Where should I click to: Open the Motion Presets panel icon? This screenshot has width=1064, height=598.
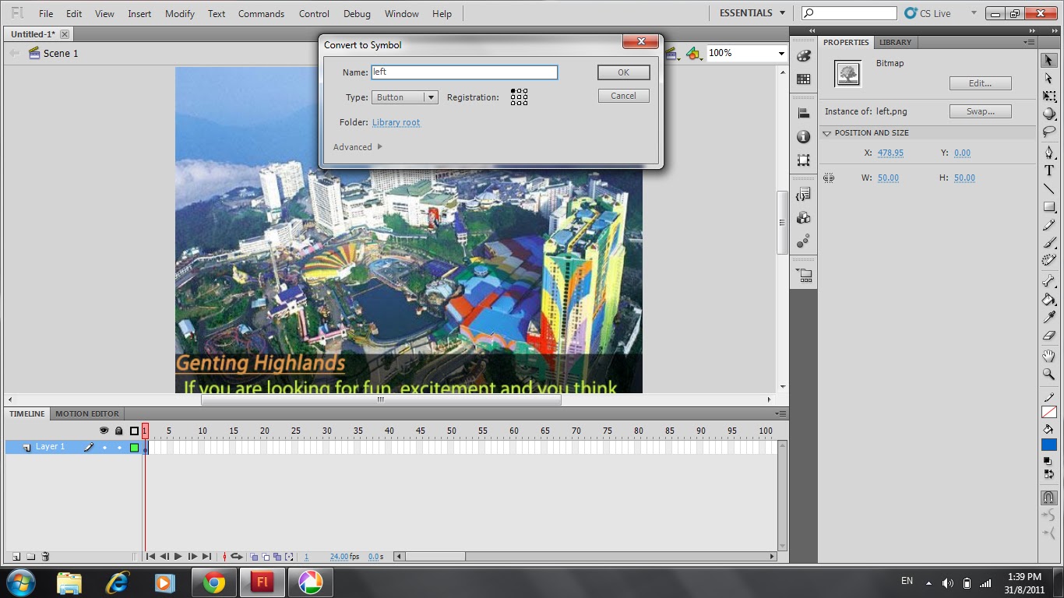tap(804, 241)
